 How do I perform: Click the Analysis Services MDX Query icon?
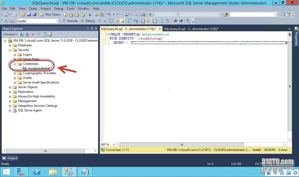[x=71, y=14]
